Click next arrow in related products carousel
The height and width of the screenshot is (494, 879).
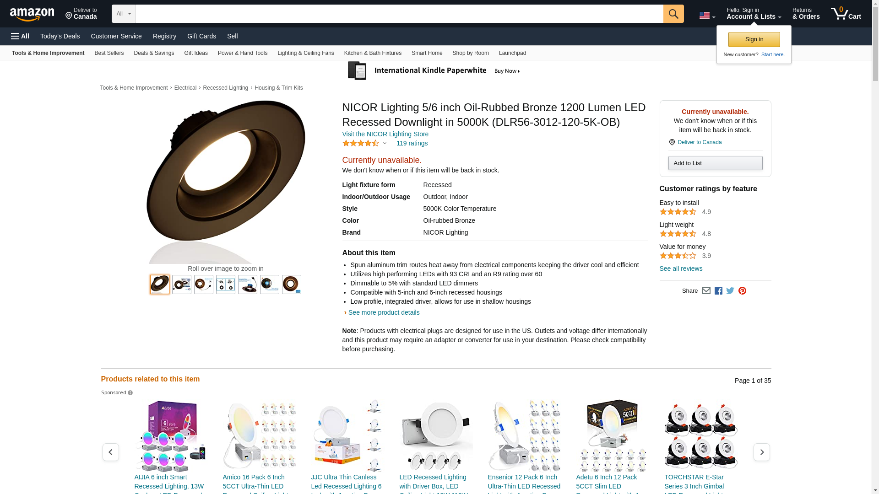761,452
